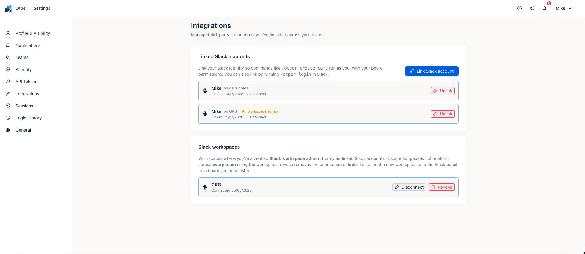The height and width of the screenshot is (254, 585).
Task: Click the '/otper create-card' command text
Action: [305, 68]
